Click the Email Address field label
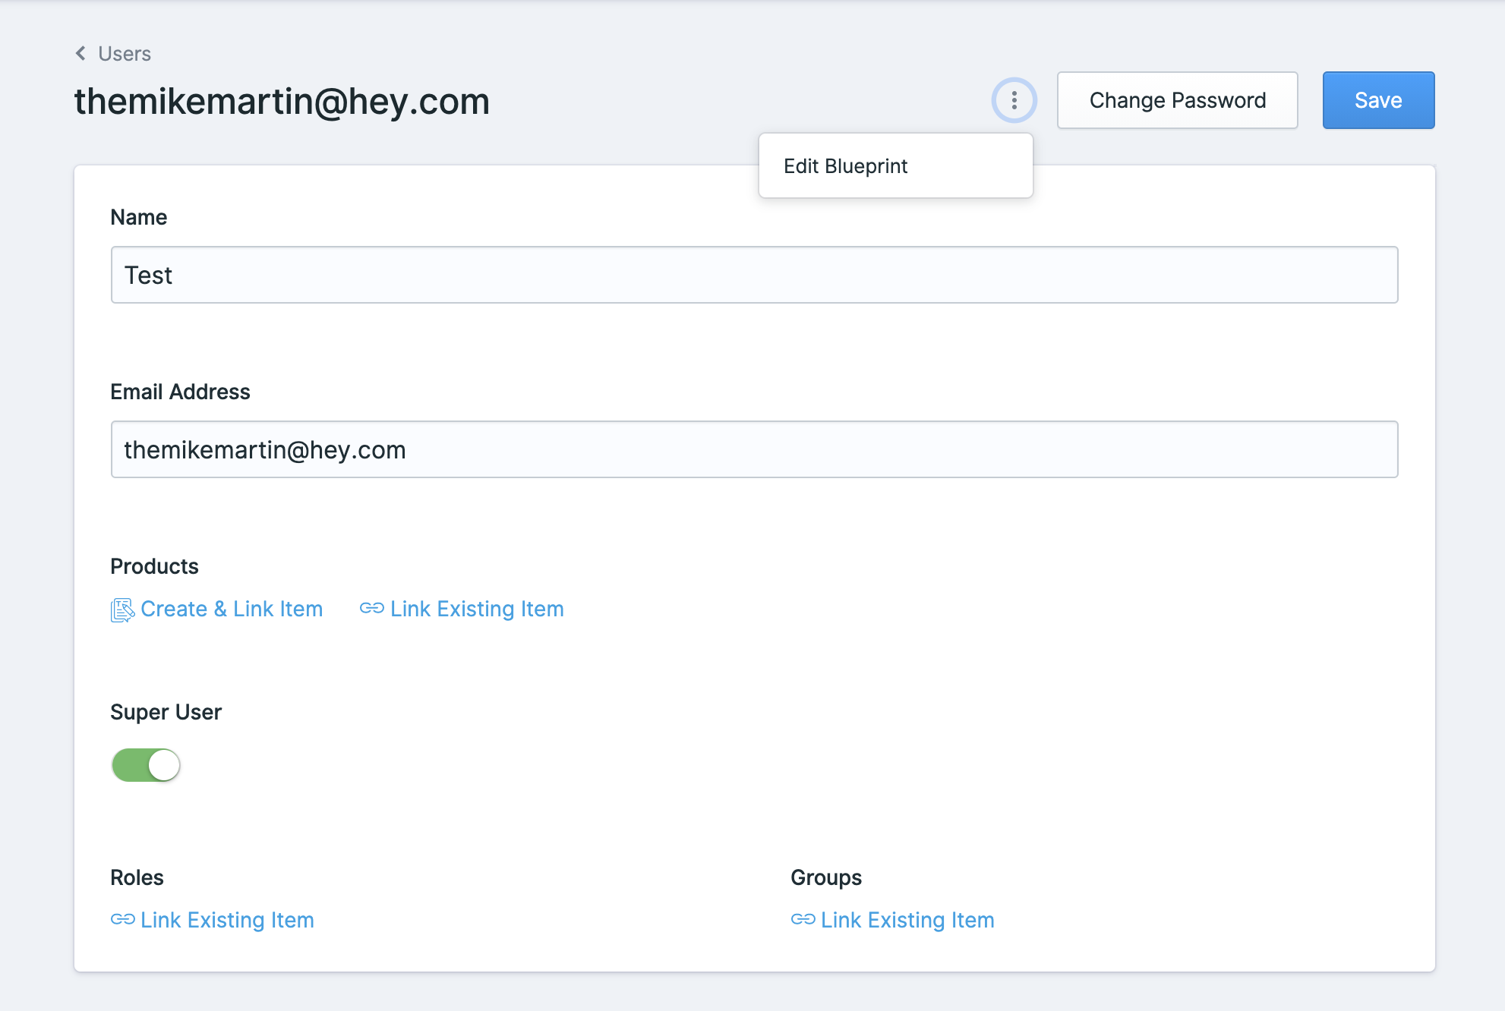 pos(180,392)
